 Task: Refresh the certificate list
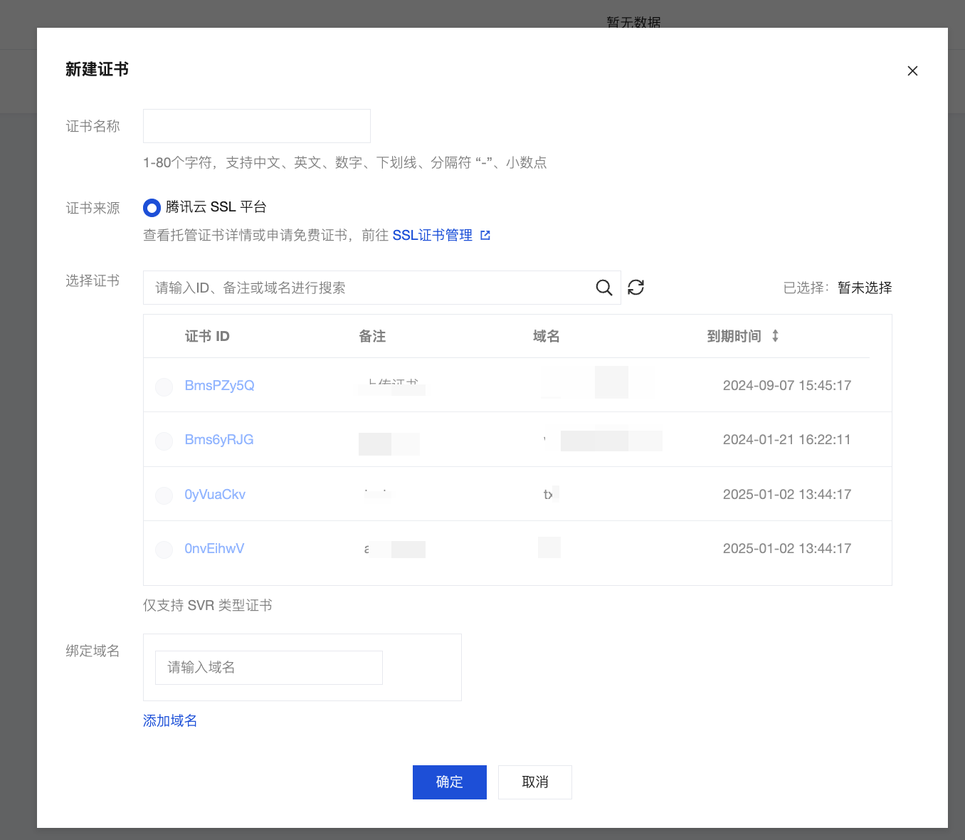[x=636, y=288]
